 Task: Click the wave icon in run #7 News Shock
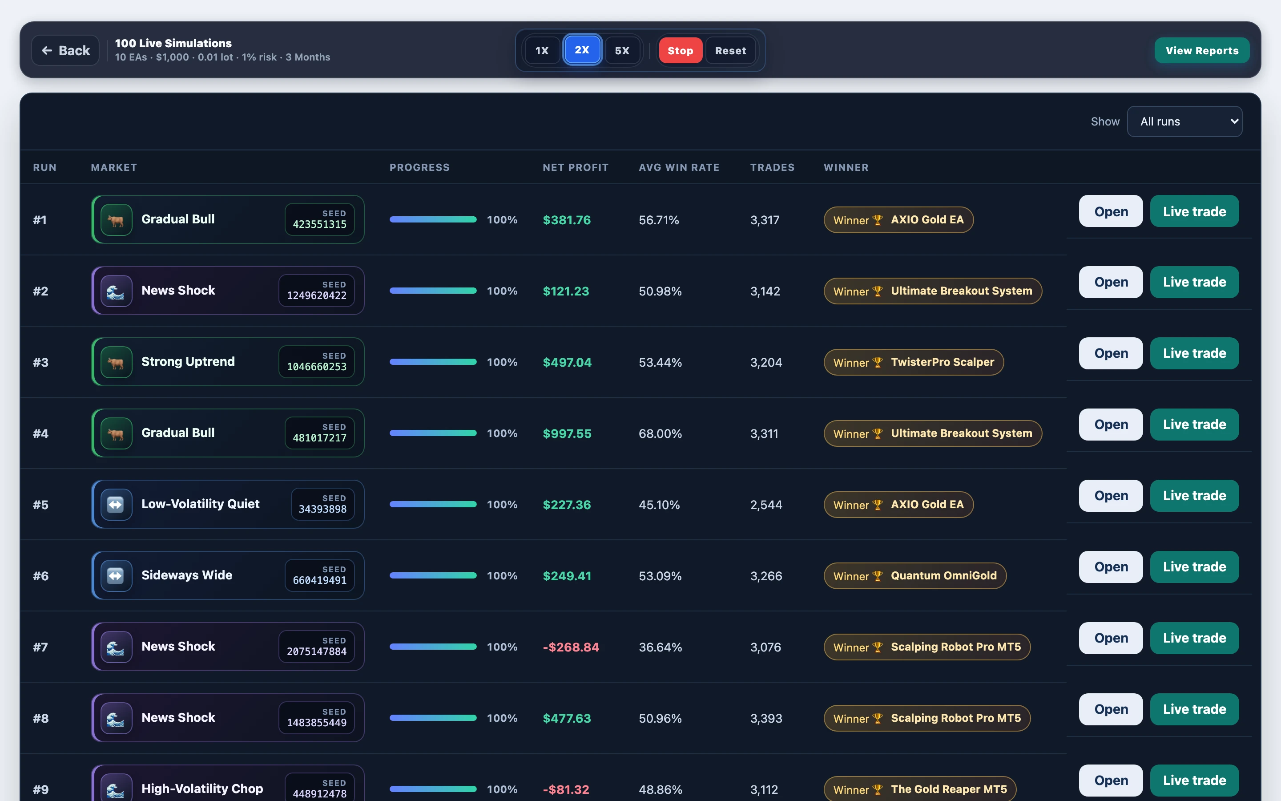pos(116,647)
